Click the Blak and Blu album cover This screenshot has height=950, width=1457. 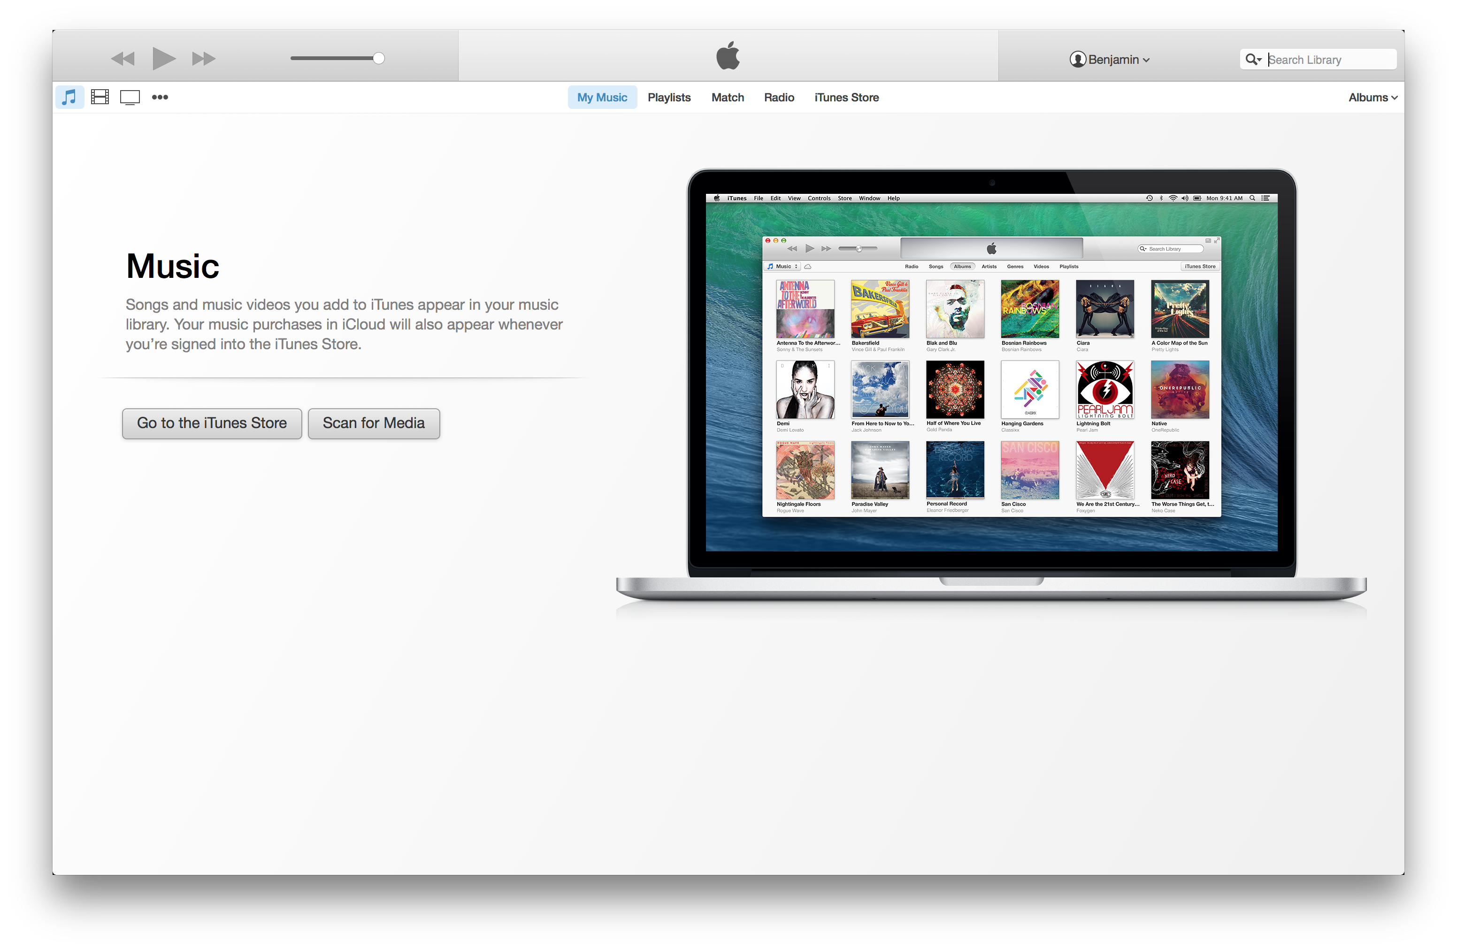click(x=955, y=309)
